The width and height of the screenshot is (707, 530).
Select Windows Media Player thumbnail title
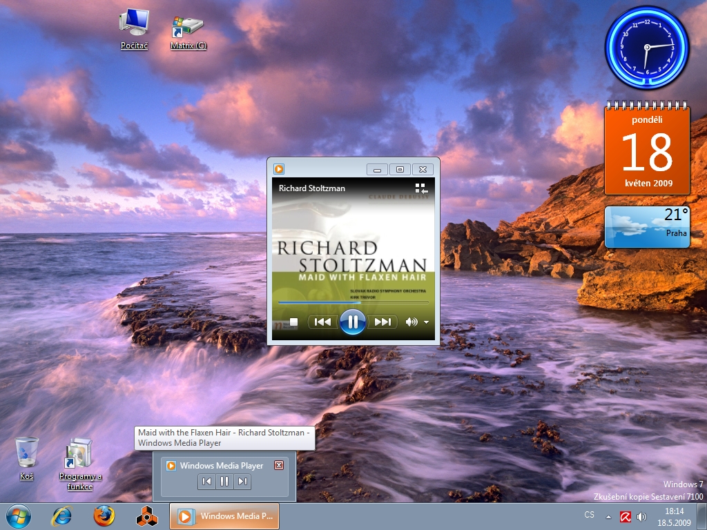[222, 466]
